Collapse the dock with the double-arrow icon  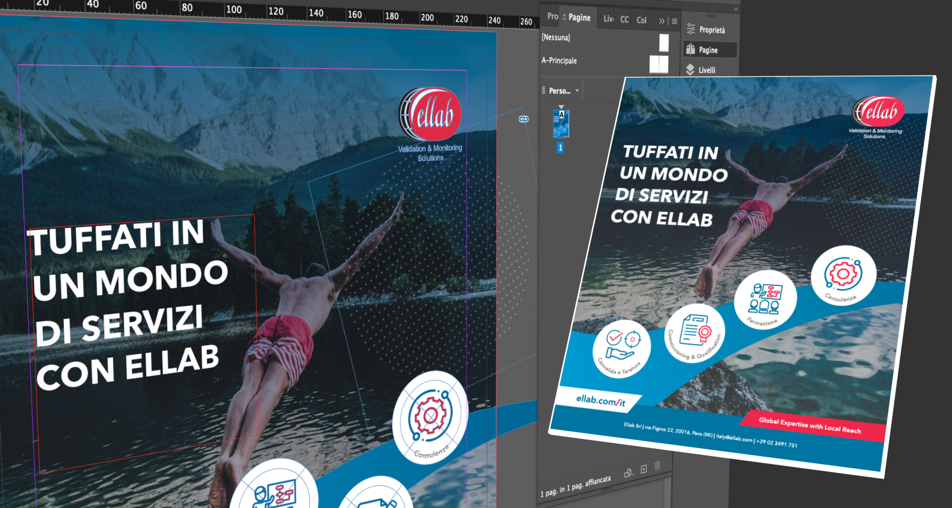(736, 9)
